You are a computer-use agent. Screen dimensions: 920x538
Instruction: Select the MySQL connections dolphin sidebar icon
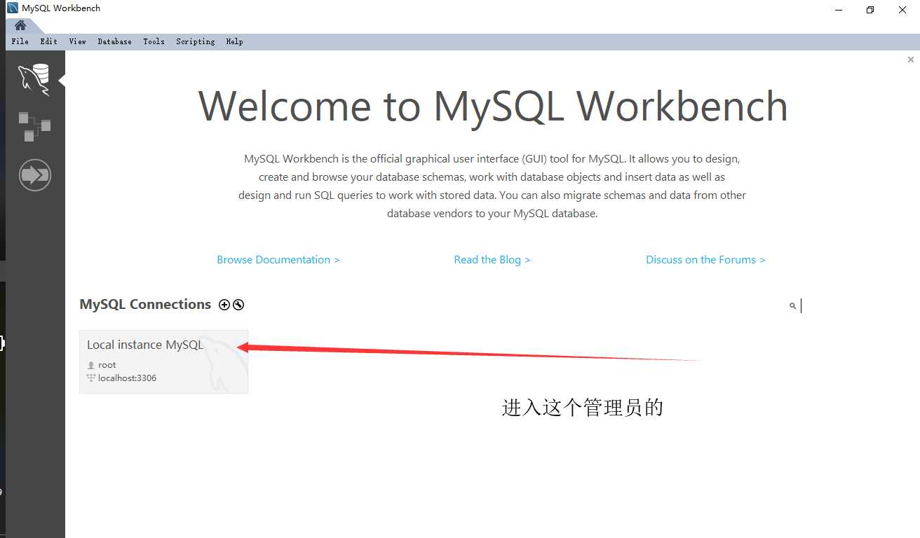coord(34,79)
